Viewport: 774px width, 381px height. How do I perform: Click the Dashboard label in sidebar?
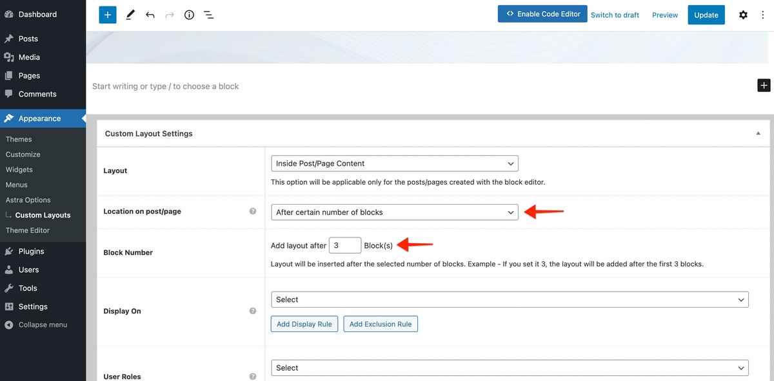37,14
